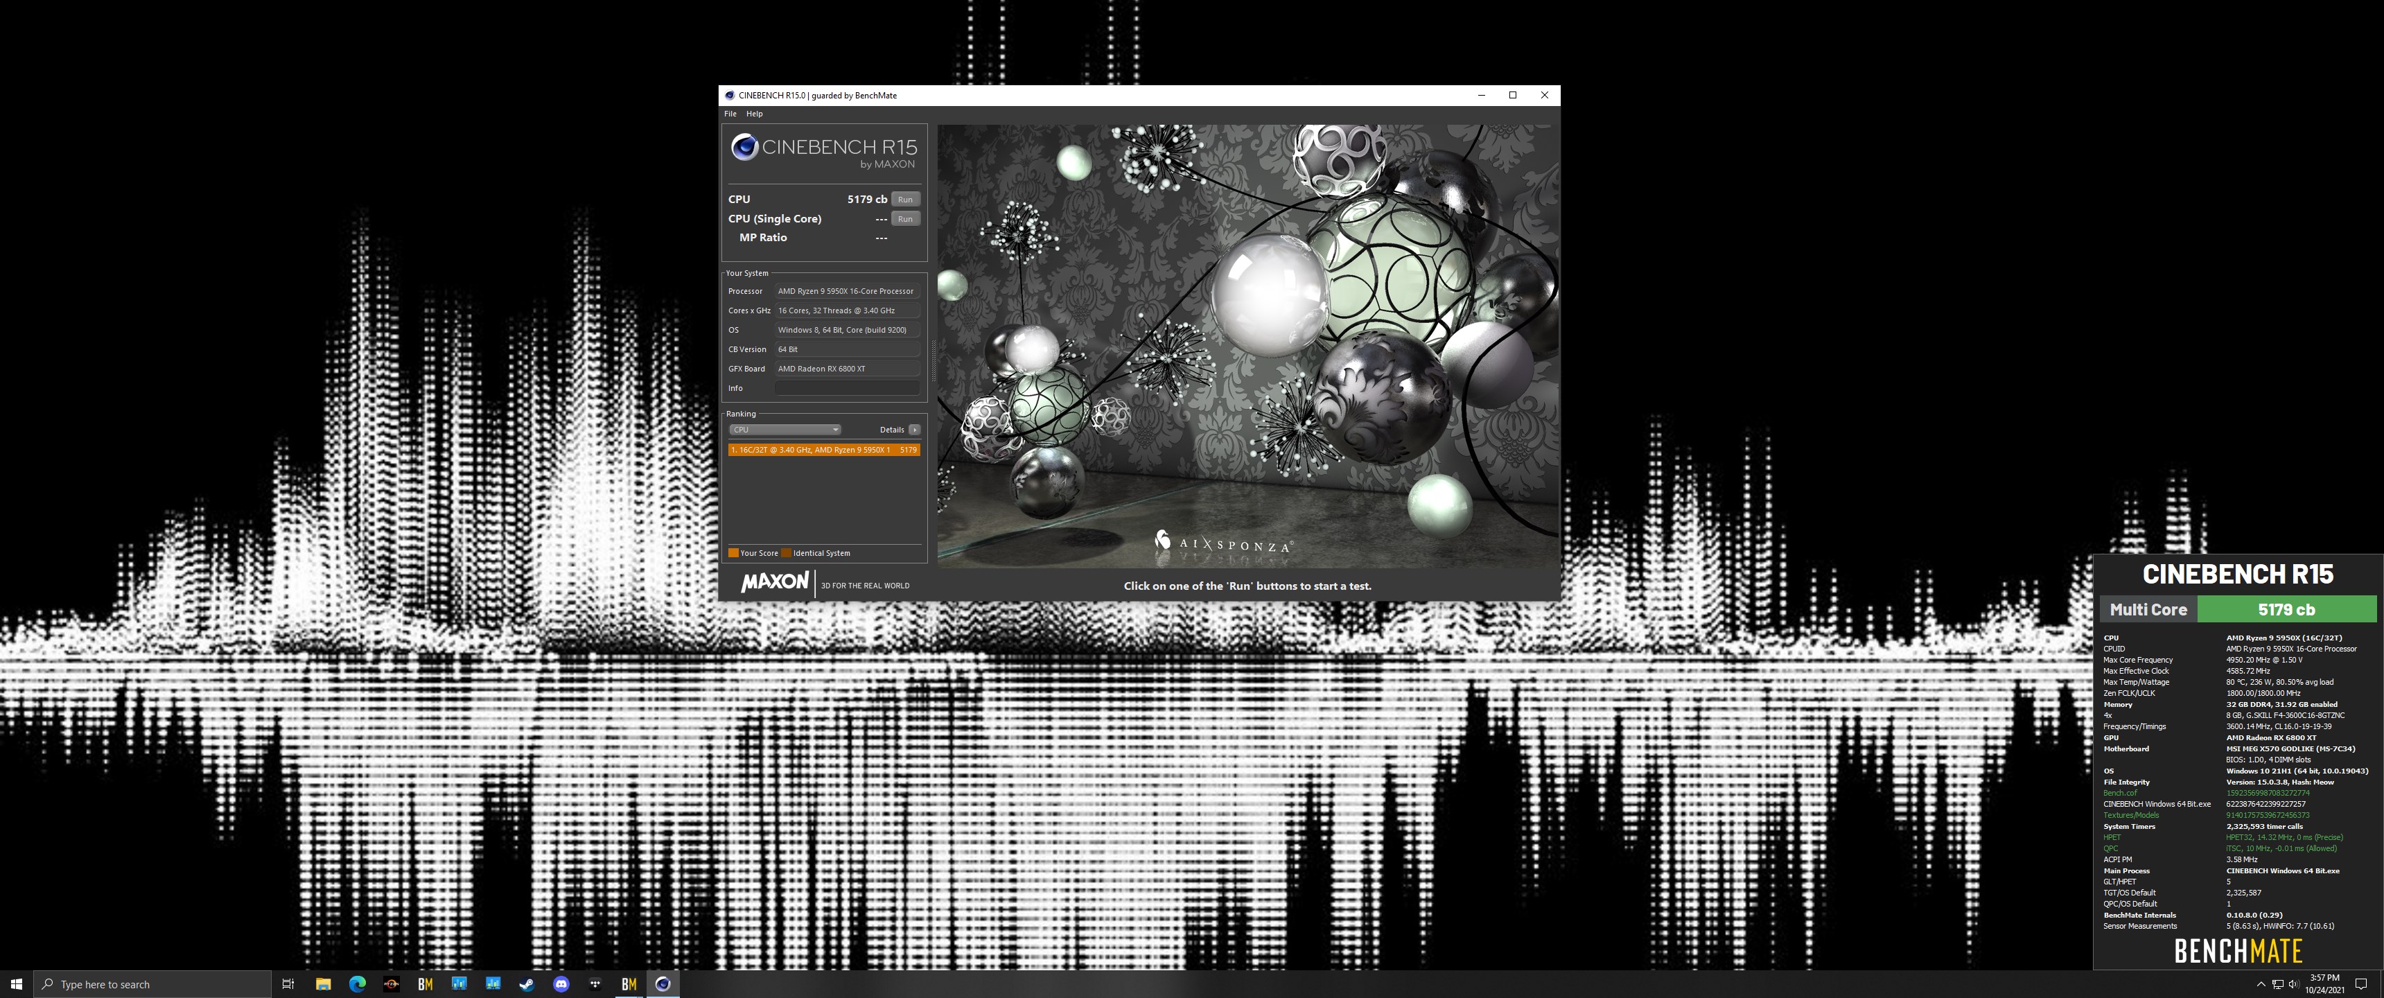The image size is (2384, 998).
Task: Run the CPU multi-core benchmark
Action: [x=905, y=199]
